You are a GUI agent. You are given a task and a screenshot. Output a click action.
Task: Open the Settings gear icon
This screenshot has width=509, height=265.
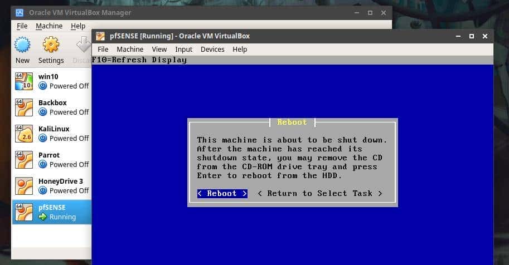51,45
